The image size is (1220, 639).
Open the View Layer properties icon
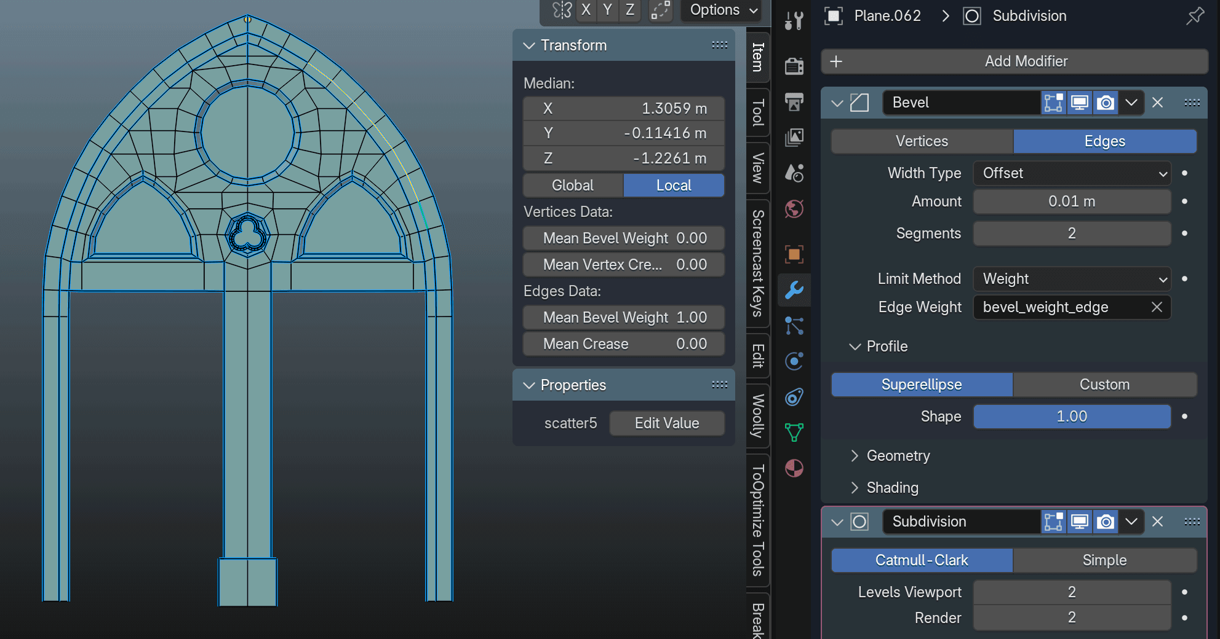[x=794, y=137]
